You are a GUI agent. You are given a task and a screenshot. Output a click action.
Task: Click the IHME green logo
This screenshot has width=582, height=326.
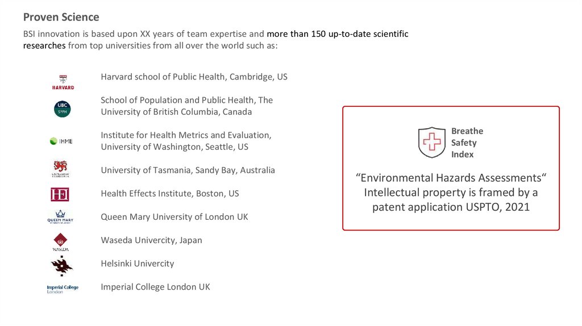61,141
